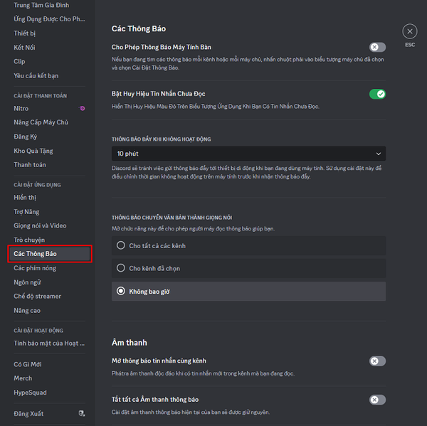Click the log out icon beside Đăng Xuất
This screenshot has height=426, width=427.
click(x=82, y=413)
